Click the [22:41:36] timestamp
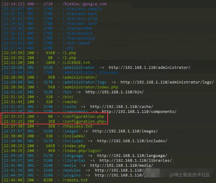The image size is (216, 183). tap(13, 170)
